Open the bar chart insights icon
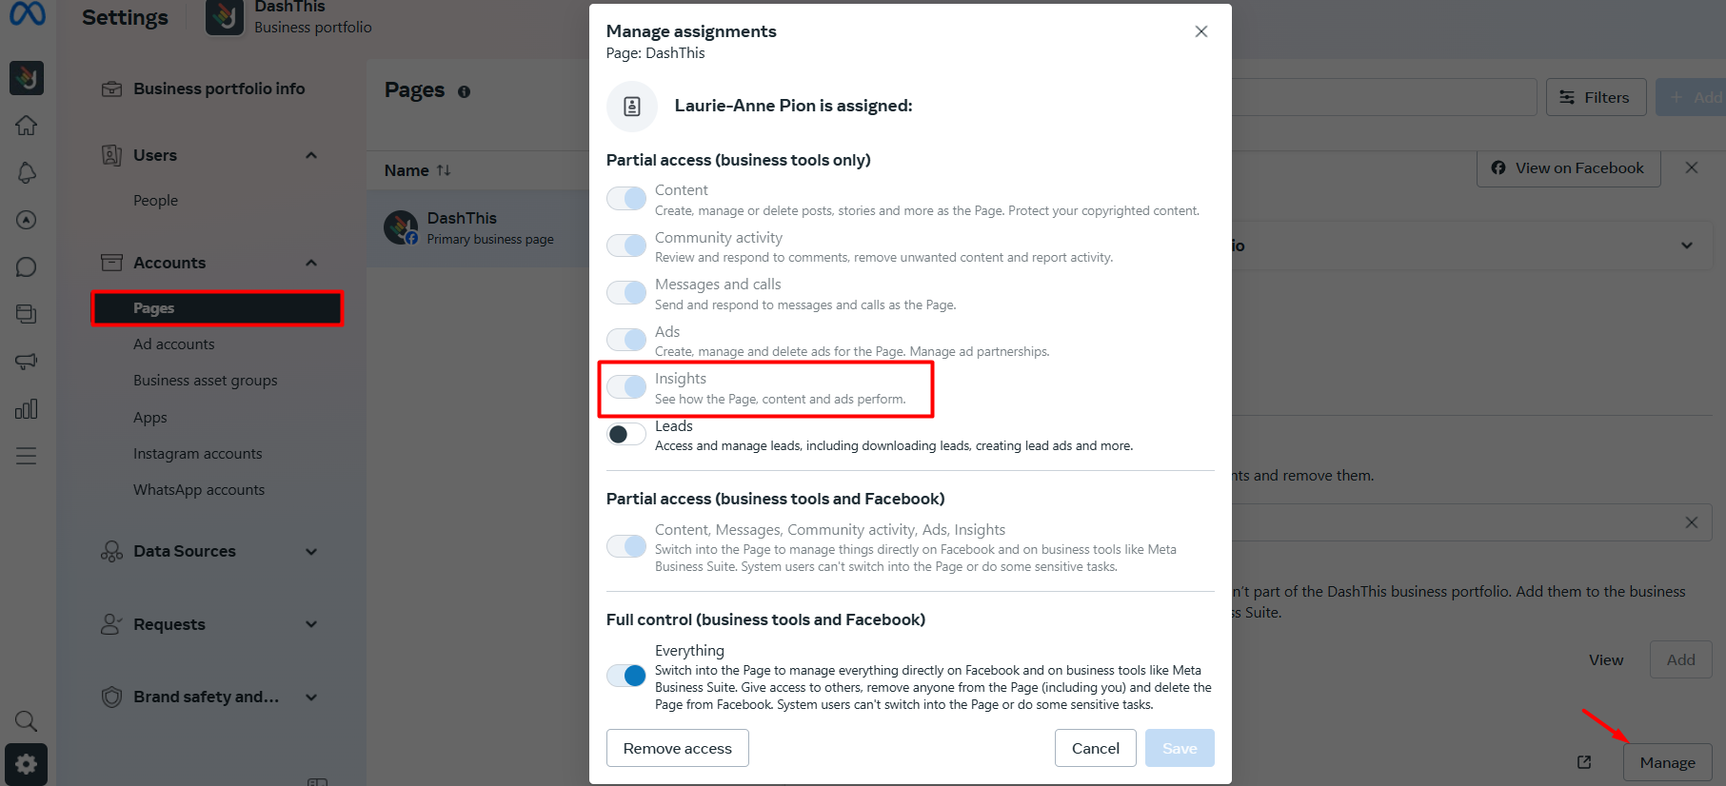This screenshot has width=1726, height=786. click(x=27, y=409)
